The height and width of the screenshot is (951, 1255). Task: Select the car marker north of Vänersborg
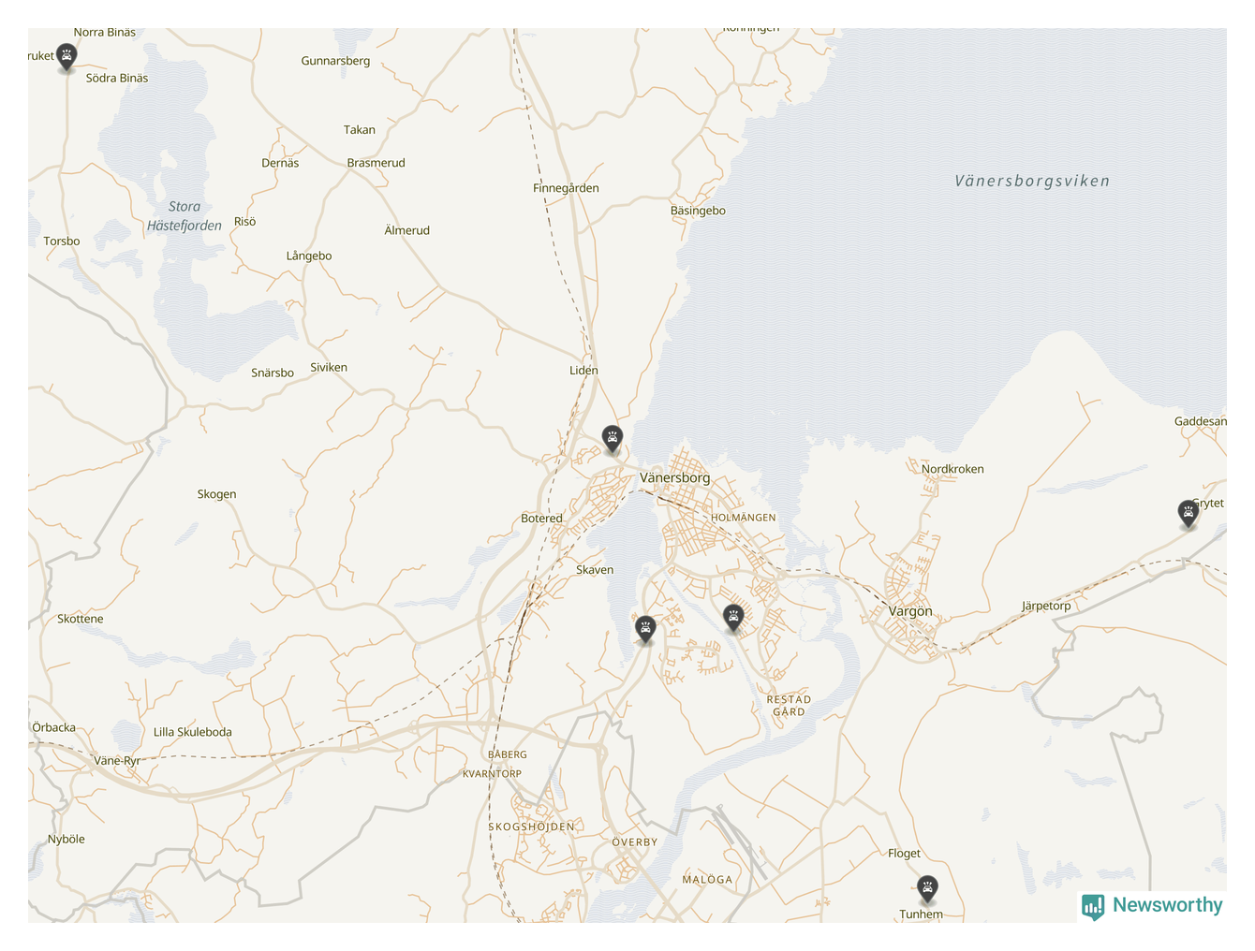pyautogui.click(x=613, y=438)
